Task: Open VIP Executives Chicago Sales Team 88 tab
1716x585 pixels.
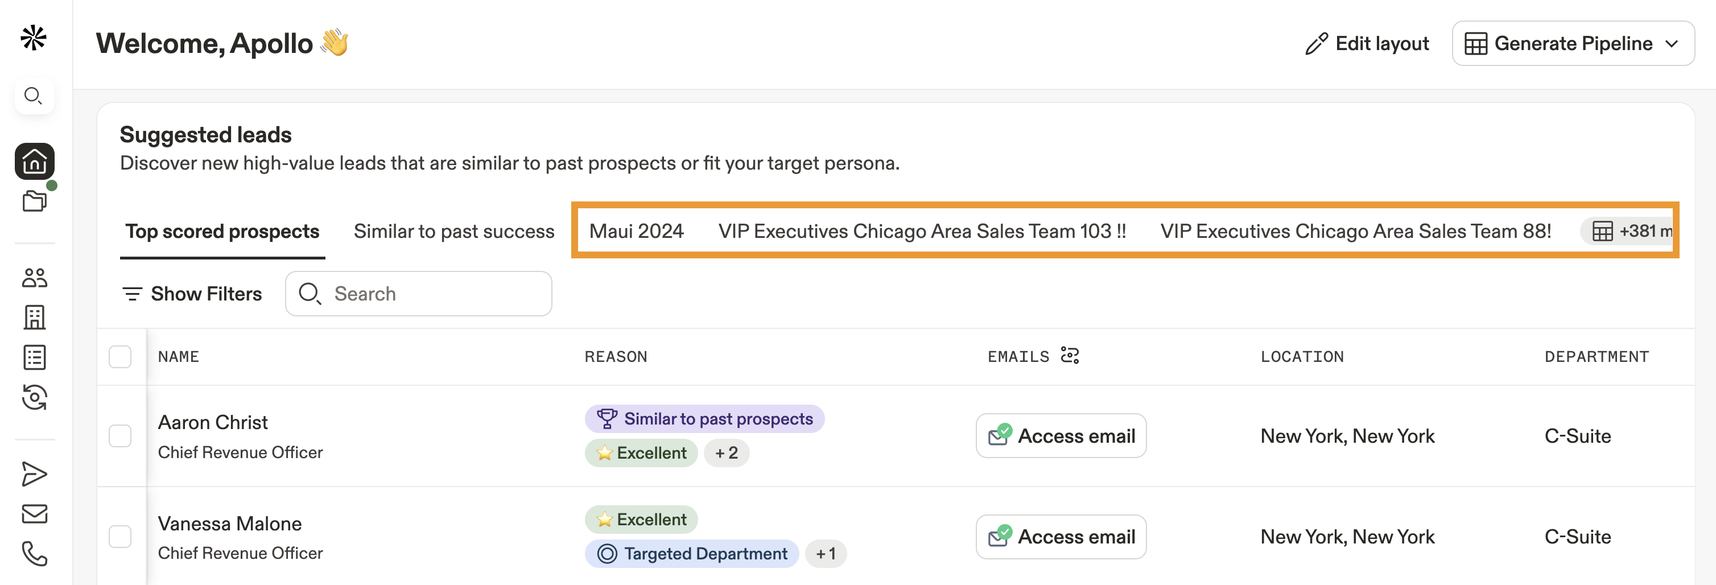Action: [1356, 231]
